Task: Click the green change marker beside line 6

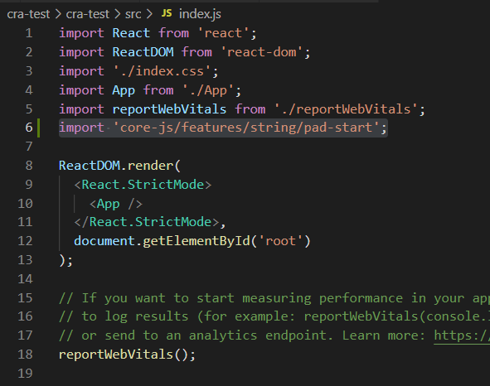Action: [38, 128]
